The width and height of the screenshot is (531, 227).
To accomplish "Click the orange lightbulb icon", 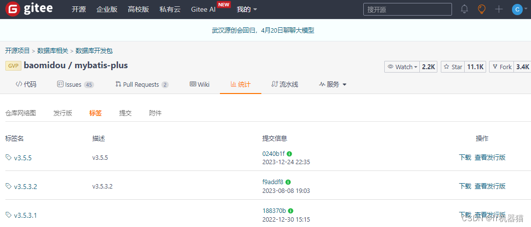I will [481, 9].
